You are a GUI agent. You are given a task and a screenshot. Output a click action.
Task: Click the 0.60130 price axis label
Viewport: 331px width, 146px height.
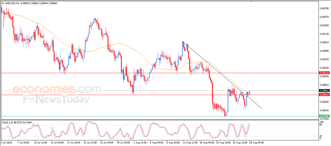click(325, 34)
